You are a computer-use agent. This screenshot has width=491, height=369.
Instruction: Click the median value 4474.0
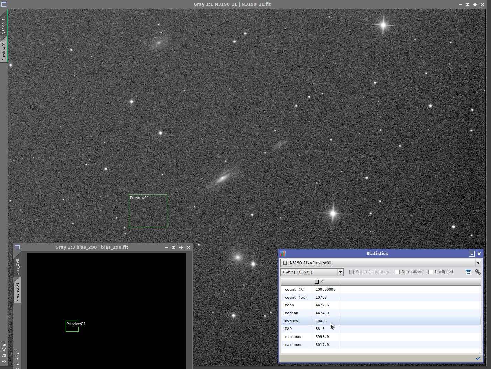click(322, 313)
